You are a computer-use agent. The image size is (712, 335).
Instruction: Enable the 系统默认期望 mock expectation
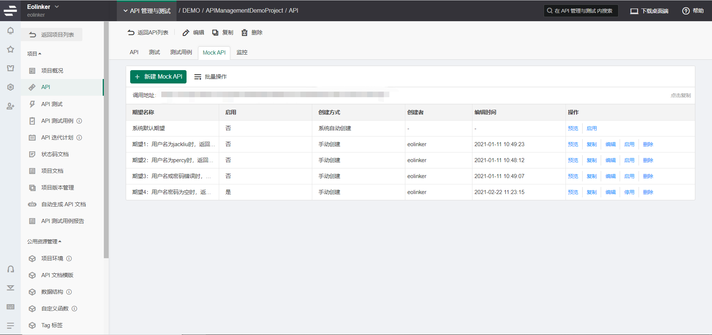(x=591, y=128)
